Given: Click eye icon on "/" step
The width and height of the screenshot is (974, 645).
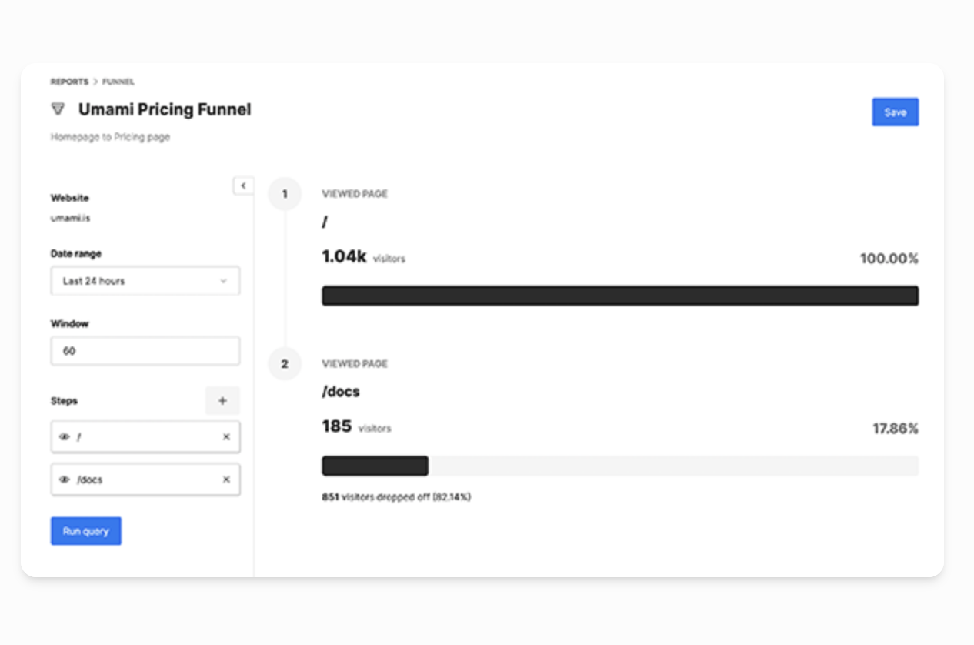Looking at the screenshot, I should (65, 437).
